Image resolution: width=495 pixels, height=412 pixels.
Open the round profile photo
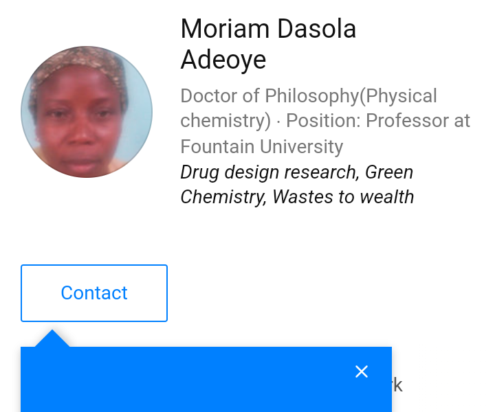coord(87,112)
